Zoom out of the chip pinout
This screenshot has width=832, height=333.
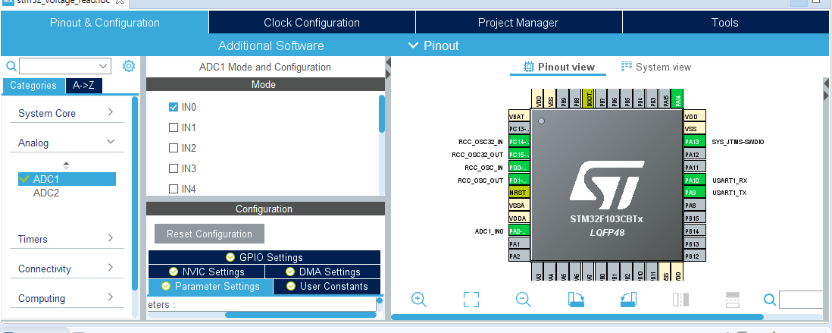coord(523,300)
